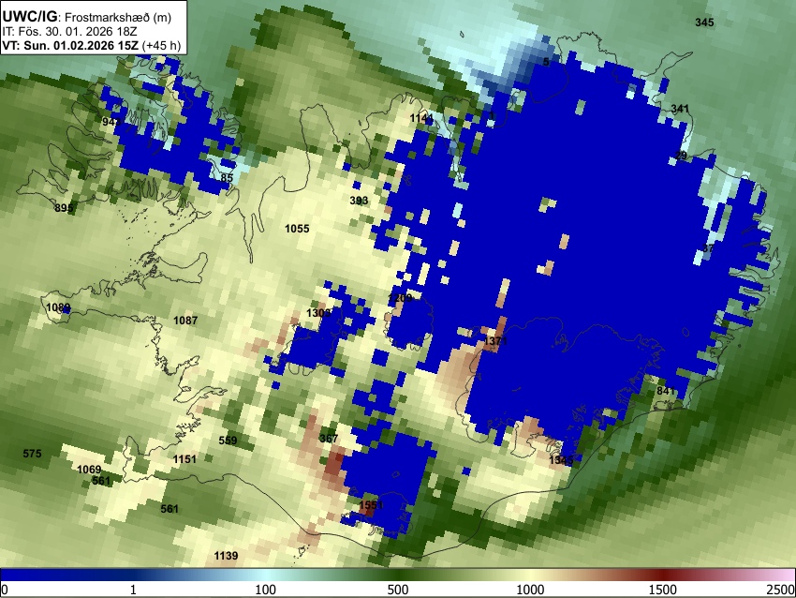Click the map value 1345

561,460
